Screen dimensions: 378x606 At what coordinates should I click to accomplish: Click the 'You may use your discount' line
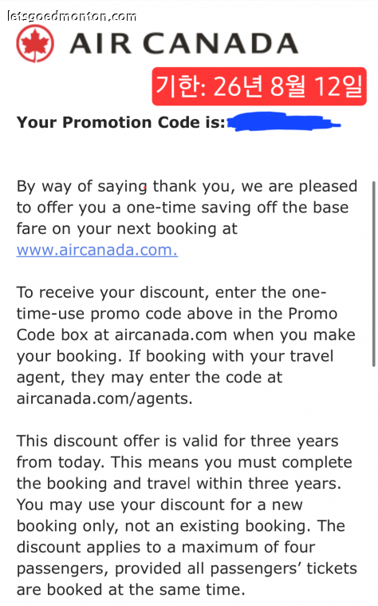click(x=159, y=505)
